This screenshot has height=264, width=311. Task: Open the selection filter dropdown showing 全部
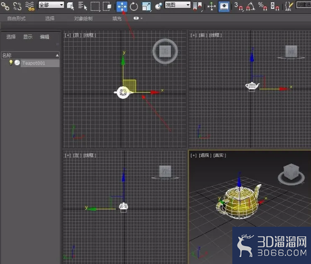(x=51, y=5)
